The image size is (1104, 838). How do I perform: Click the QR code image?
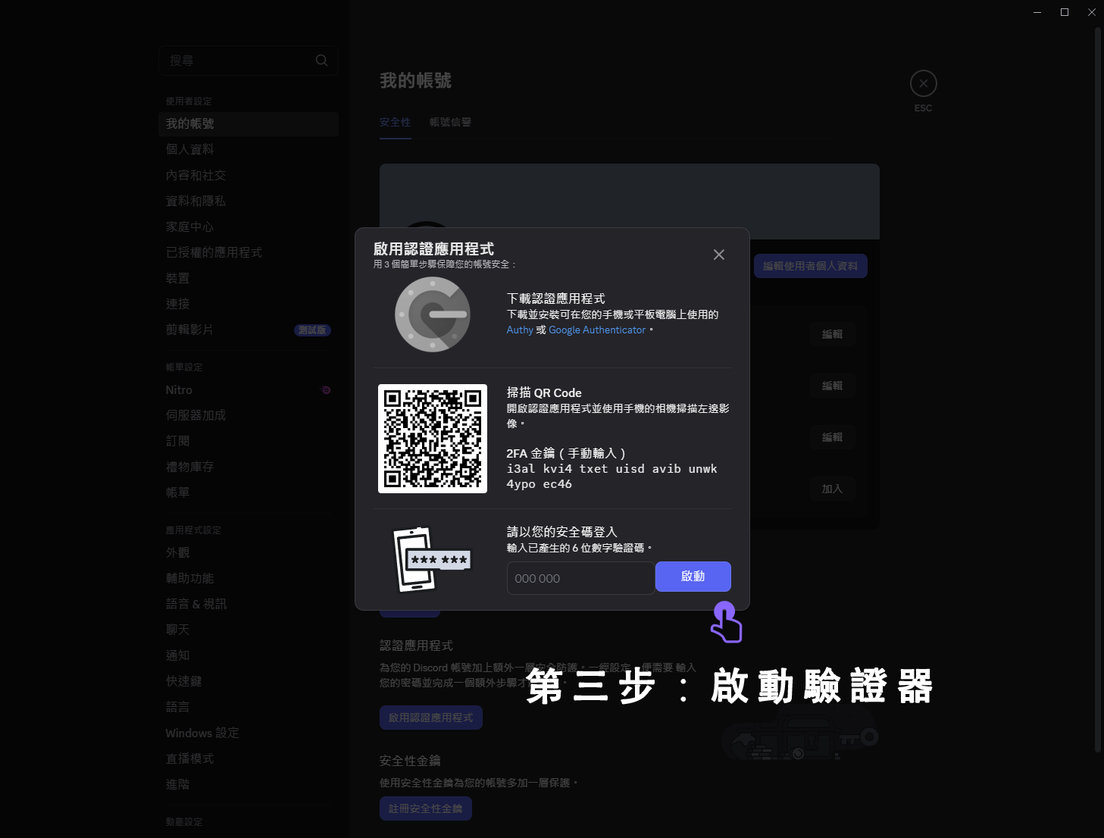(x=433, y=439)
